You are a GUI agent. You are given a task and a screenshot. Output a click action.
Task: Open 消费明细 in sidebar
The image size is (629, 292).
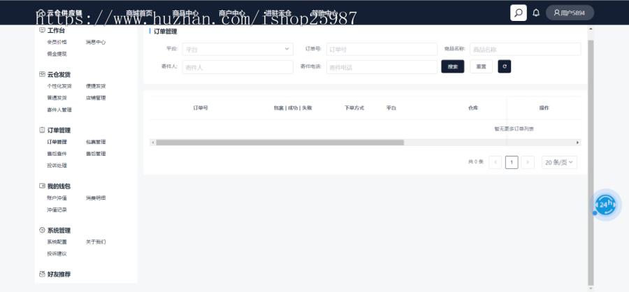96,198
